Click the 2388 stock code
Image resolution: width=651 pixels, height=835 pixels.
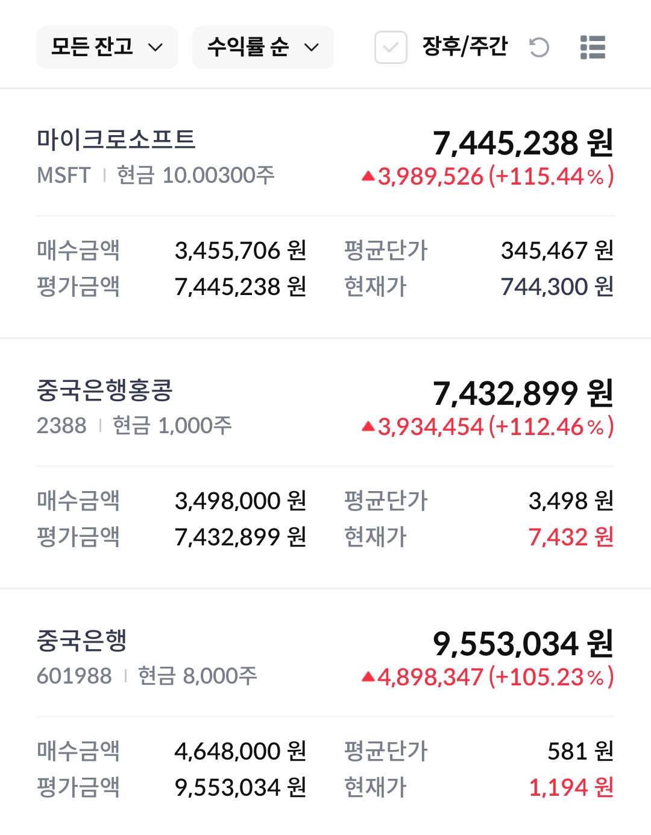[x=61, y=426]
